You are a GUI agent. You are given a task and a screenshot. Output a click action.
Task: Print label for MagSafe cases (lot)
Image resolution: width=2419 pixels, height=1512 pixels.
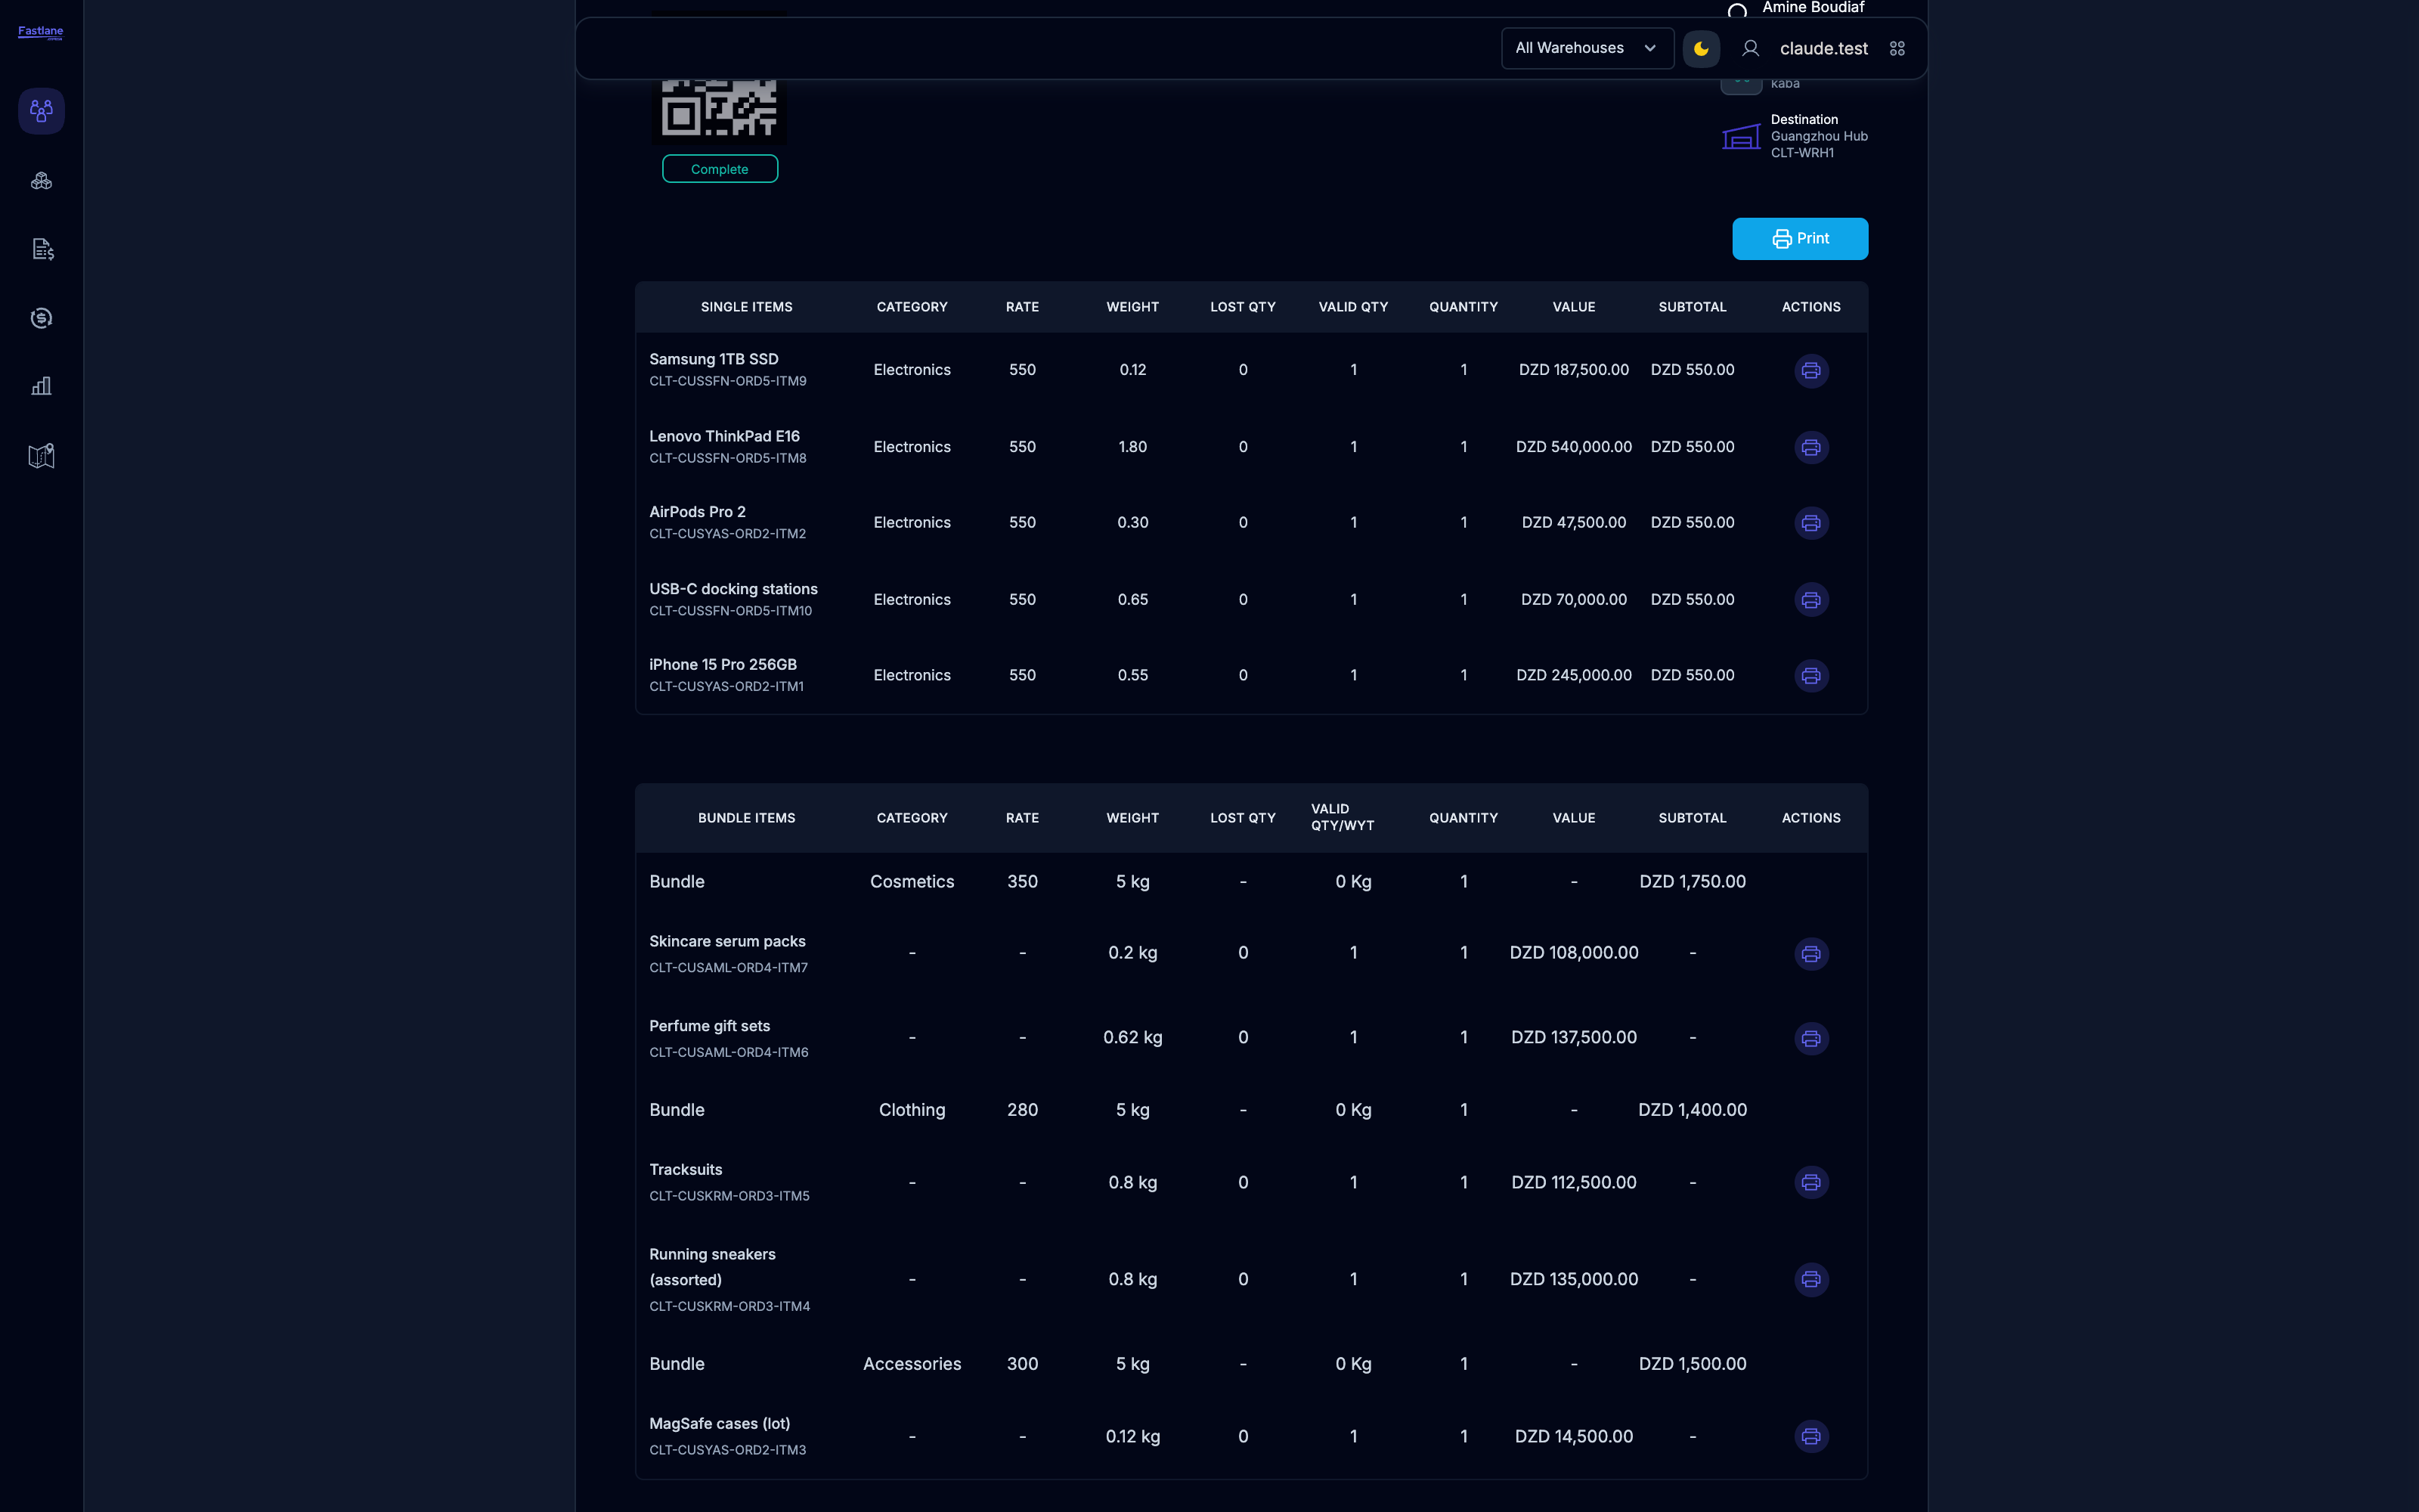pyautogui.click(x=1810, y=1437)
